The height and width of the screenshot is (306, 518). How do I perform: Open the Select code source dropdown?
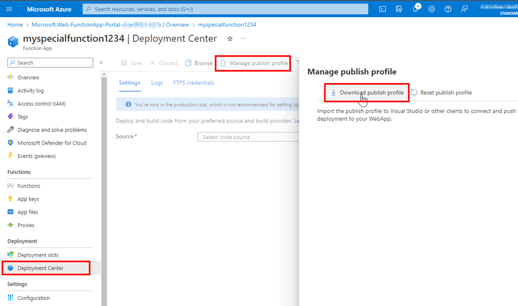point(248,137)
